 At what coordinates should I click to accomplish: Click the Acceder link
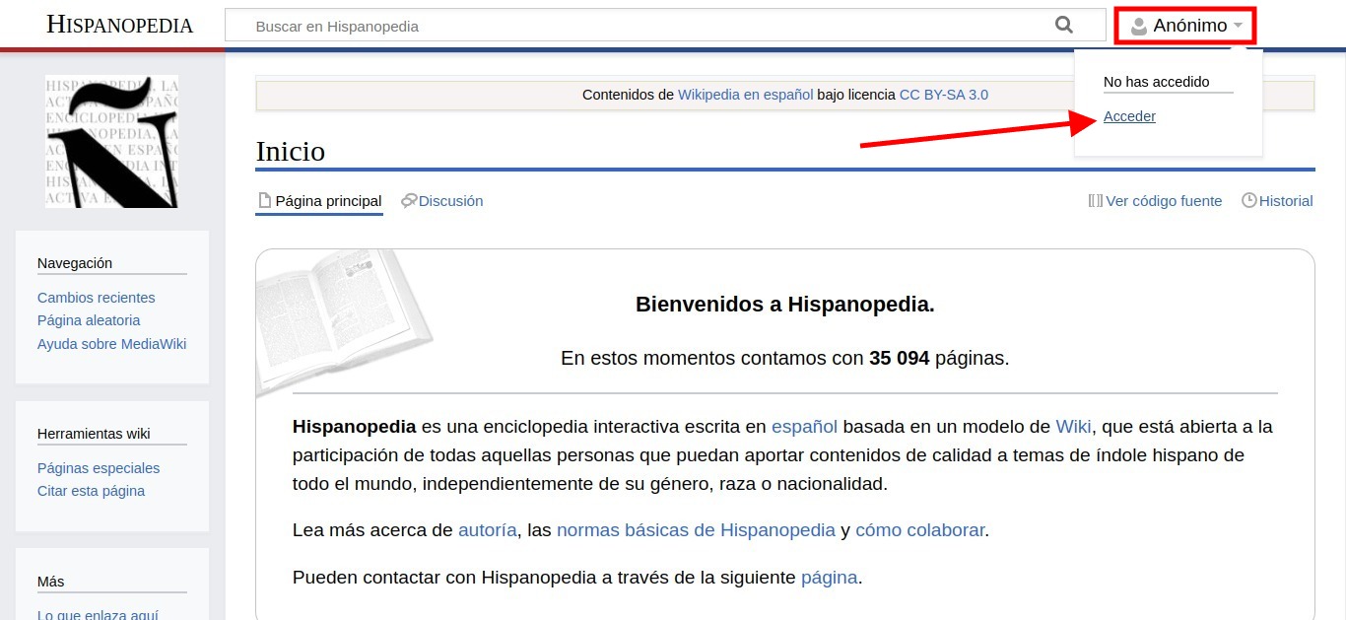coord(1129,116)
